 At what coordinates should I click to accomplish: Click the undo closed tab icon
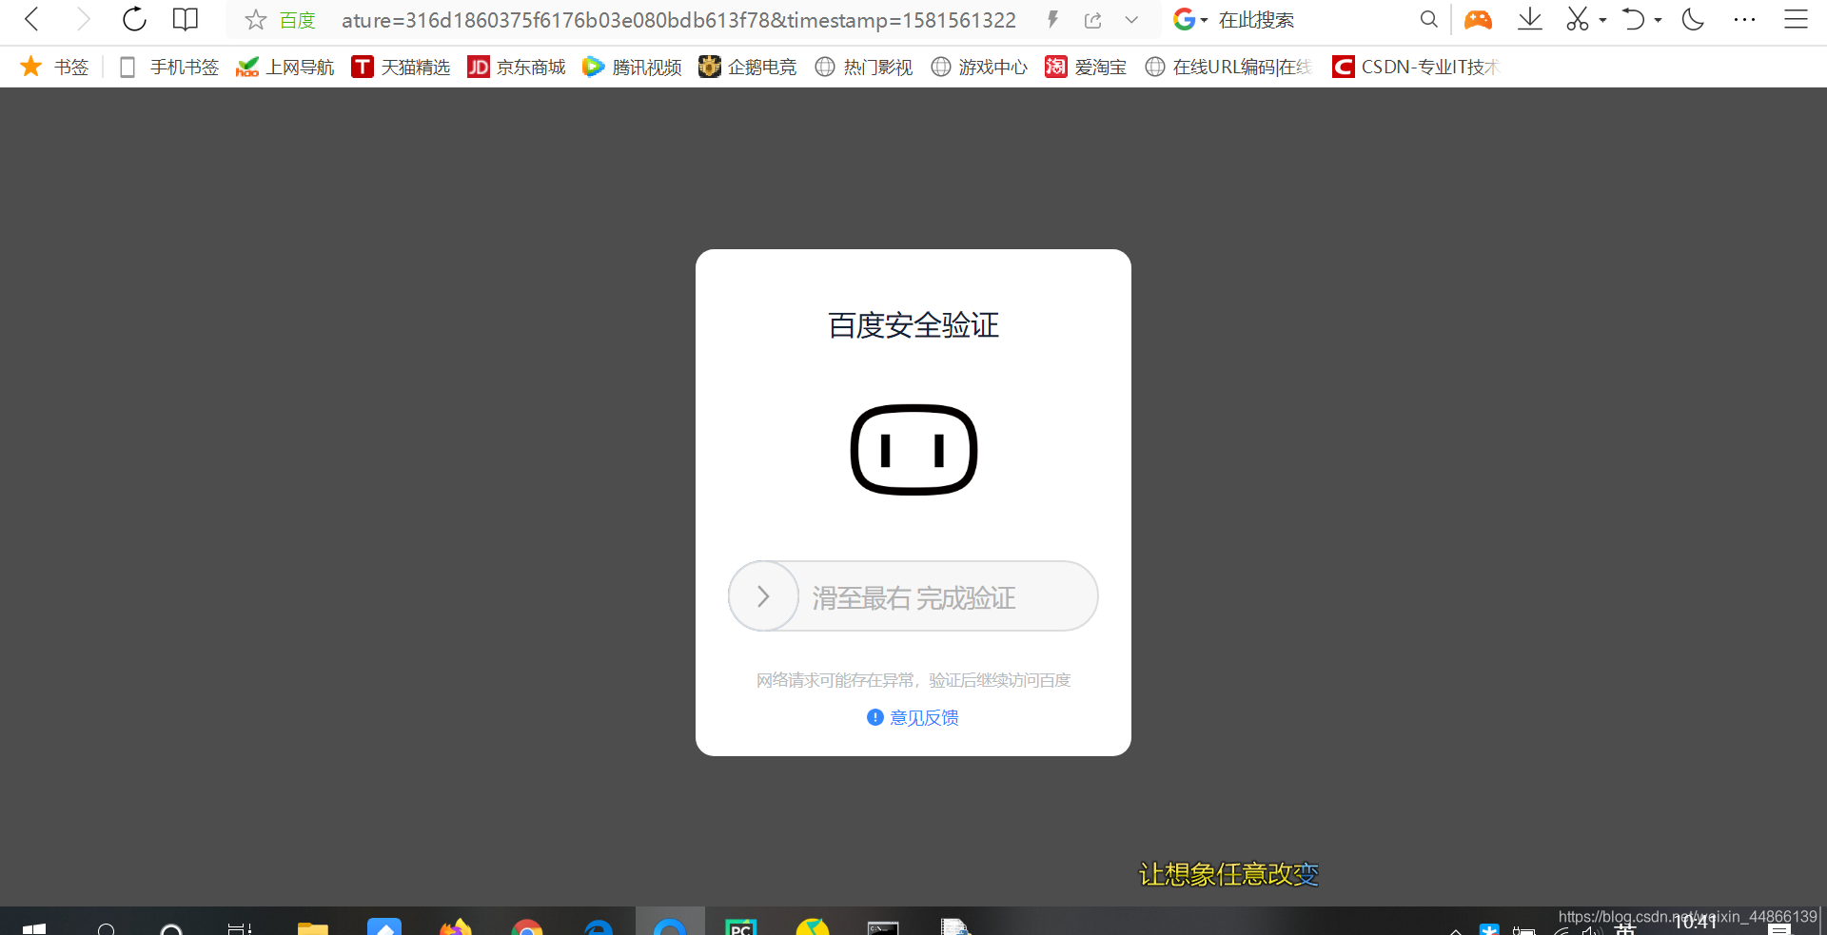(x=1634, y=19)
